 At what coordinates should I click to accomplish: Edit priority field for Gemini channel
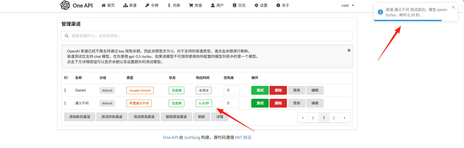(232, 90)
